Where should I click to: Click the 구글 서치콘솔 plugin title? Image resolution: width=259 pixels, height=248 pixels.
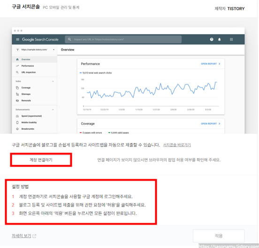coord(26,7)
